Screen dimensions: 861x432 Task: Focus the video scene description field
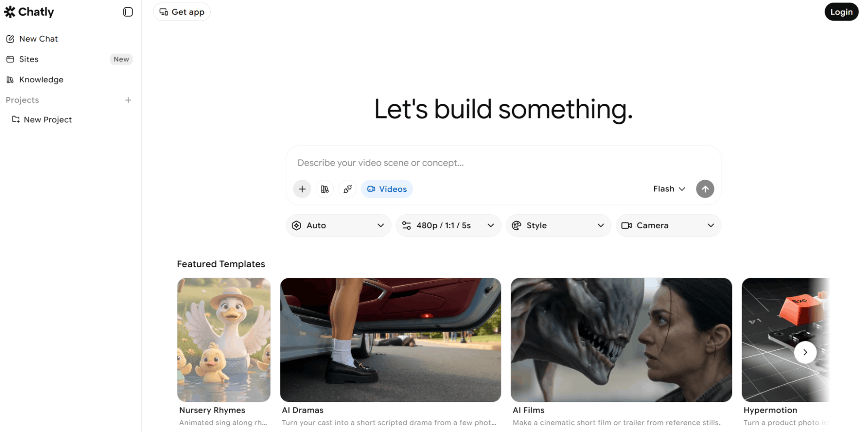tap(503, 163)
